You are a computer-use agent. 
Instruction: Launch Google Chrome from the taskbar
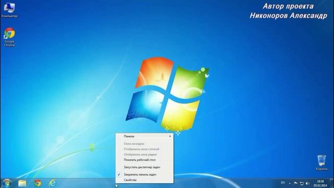point(38,183)
